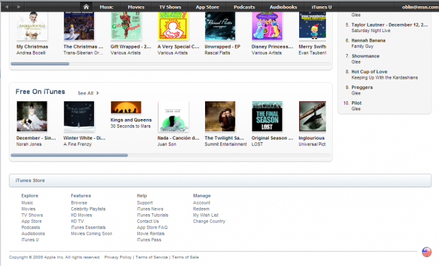Open the Music tab
The width and height of the screenshot is (439, 266).
(x=106, y=7)
